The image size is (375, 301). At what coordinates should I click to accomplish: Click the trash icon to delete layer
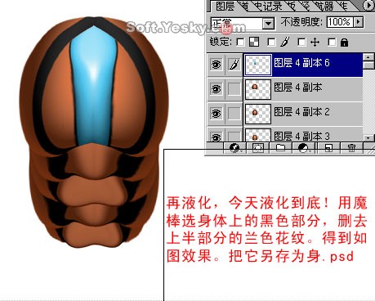pyautogui.click(x=351, y=148)
